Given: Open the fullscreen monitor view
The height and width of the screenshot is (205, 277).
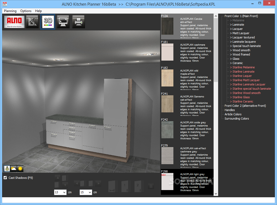Looking at the screenshot, I should 63,22.
